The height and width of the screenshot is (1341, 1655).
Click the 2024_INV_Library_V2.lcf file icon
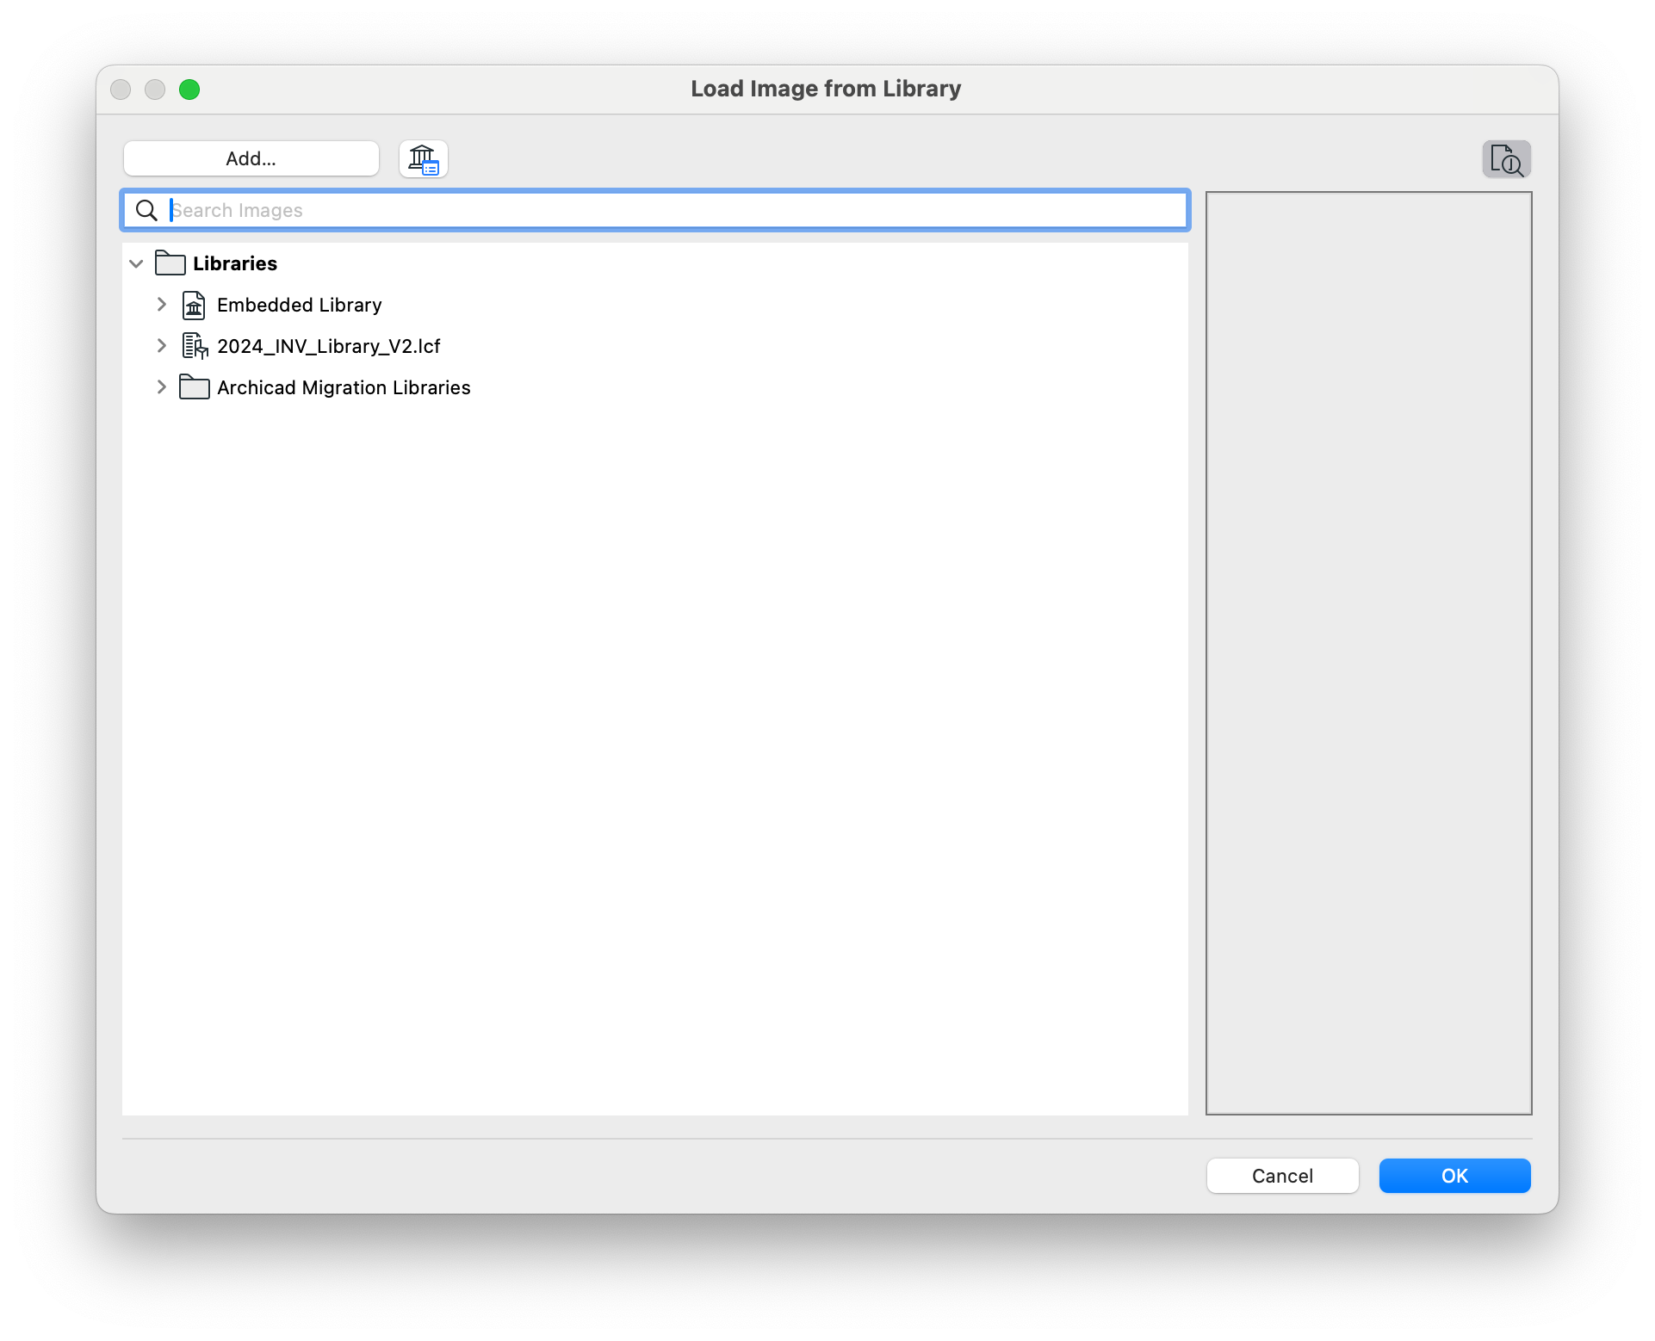coord(195,346)
